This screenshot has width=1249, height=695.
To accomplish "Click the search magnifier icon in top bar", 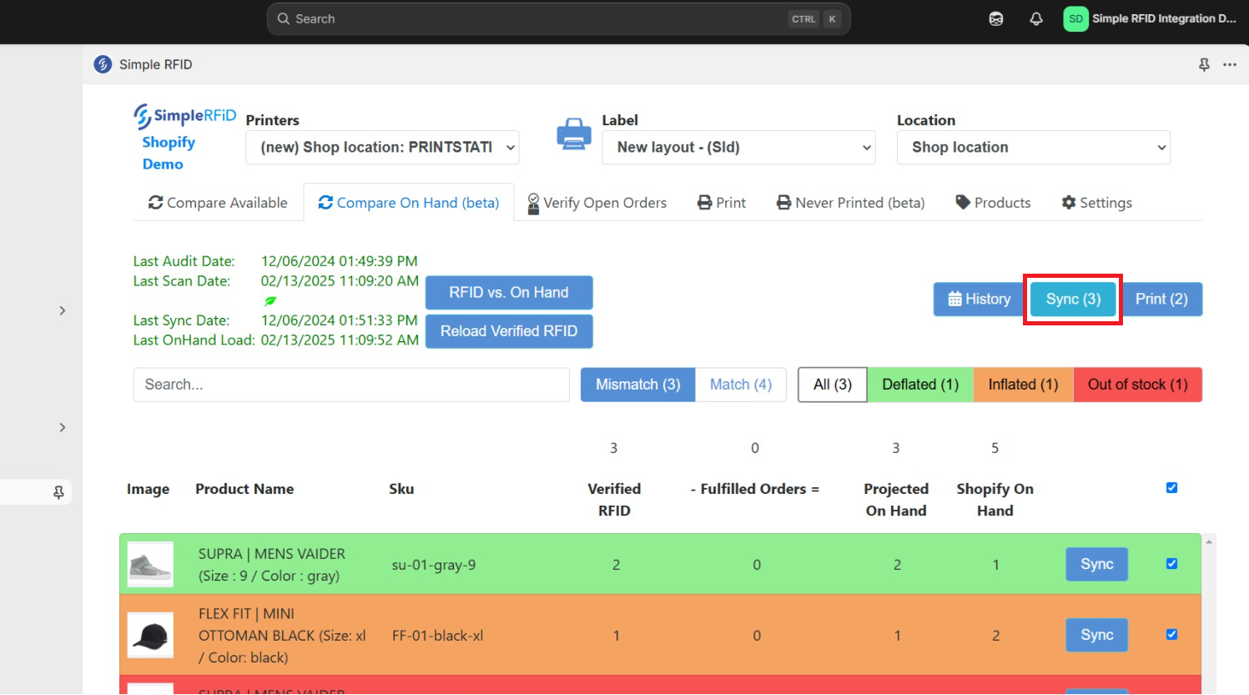I will click(284, 18).
